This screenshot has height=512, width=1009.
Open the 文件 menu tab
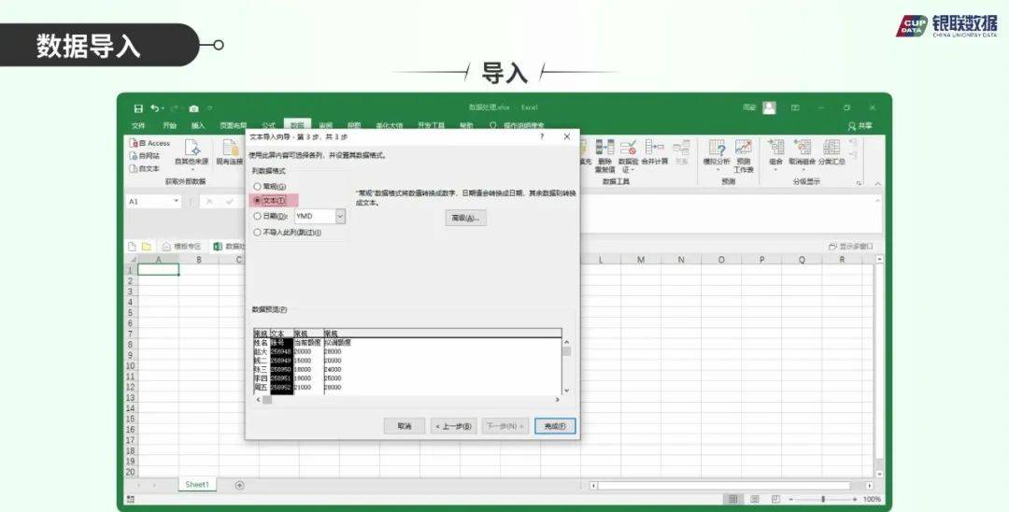[x=138, y=125]
